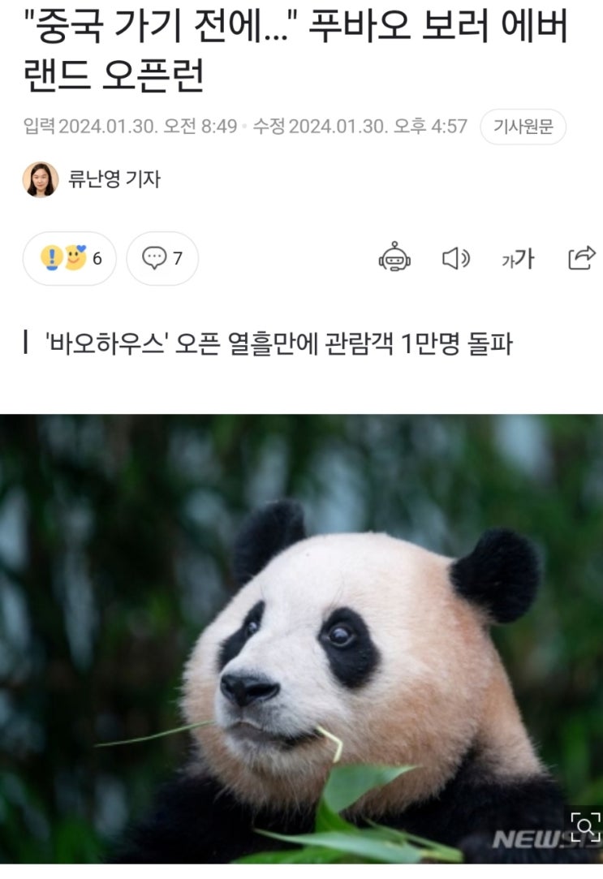Tap the exclamation mark reaction emoji

tap(52, 258)
